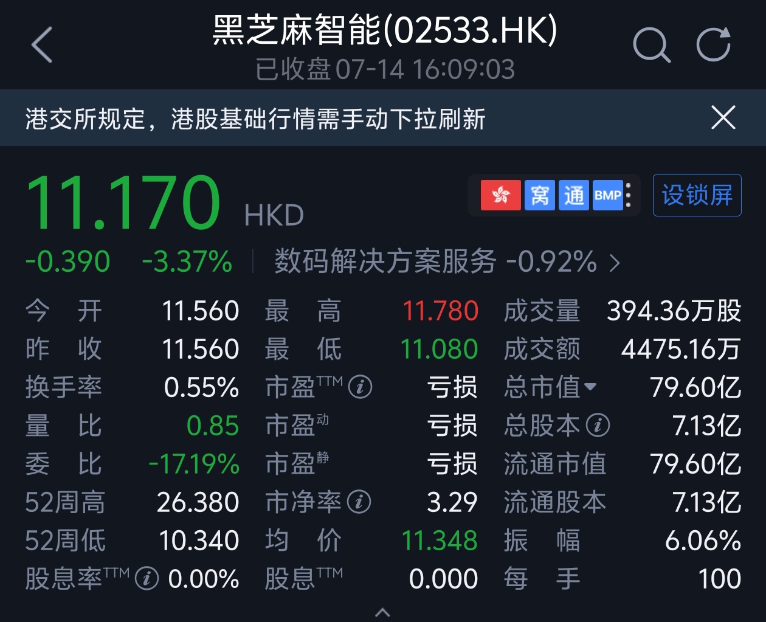Tap the 52周高 value 26.380
Viewport: 766px width, 622px height.
pos(198,502)
